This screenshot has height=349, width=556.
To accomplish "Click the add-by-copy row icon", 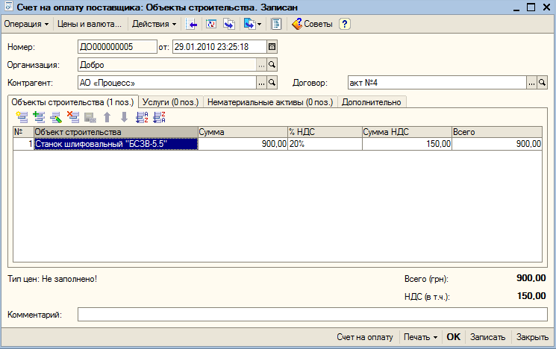I will pyautogui.click(x=39, y=117).
